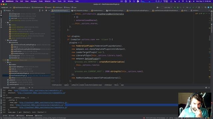
Task: Open the Notifications tool window
Action: (212, 28)
